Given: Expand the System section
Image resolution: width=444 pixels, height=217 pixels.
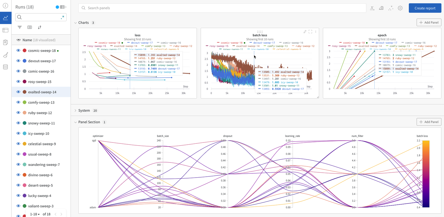Looking at the screenshot, I should [x=76, y=111].
